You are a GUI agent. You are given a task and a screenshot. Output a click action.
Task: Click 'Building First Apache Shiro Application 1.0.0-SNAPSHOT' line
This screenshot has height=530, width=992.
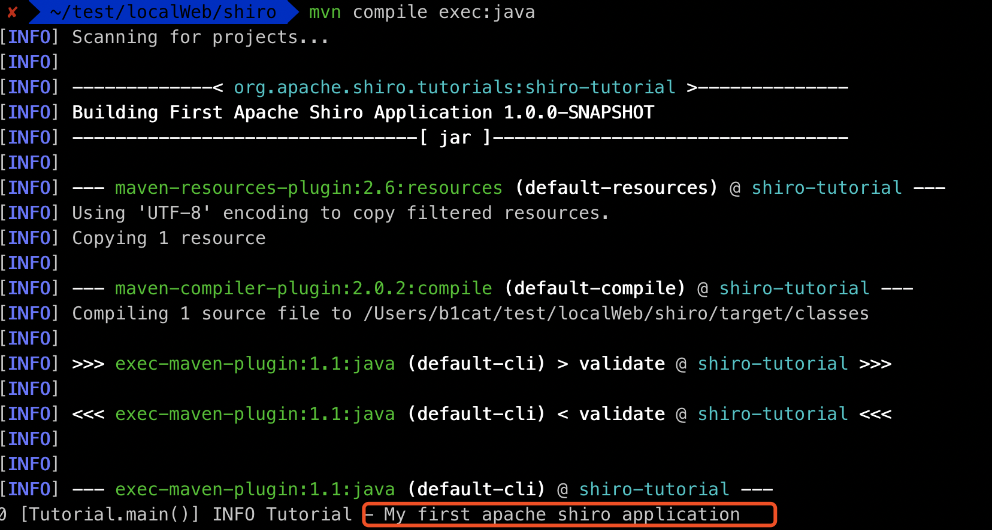point(363,112)
